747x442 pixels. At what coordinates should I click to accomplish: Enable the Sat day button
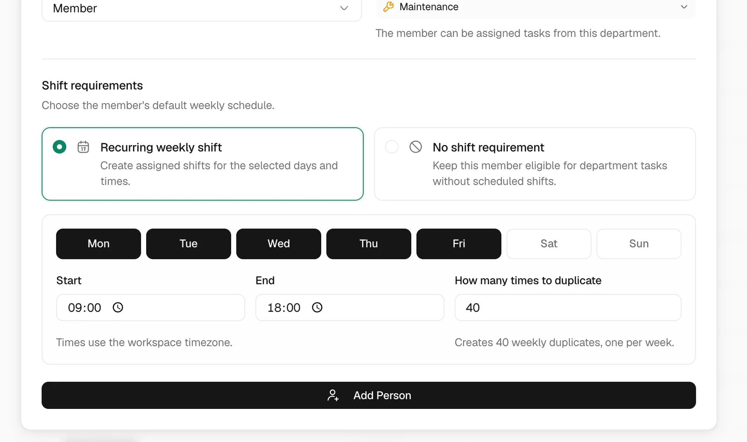549,244
